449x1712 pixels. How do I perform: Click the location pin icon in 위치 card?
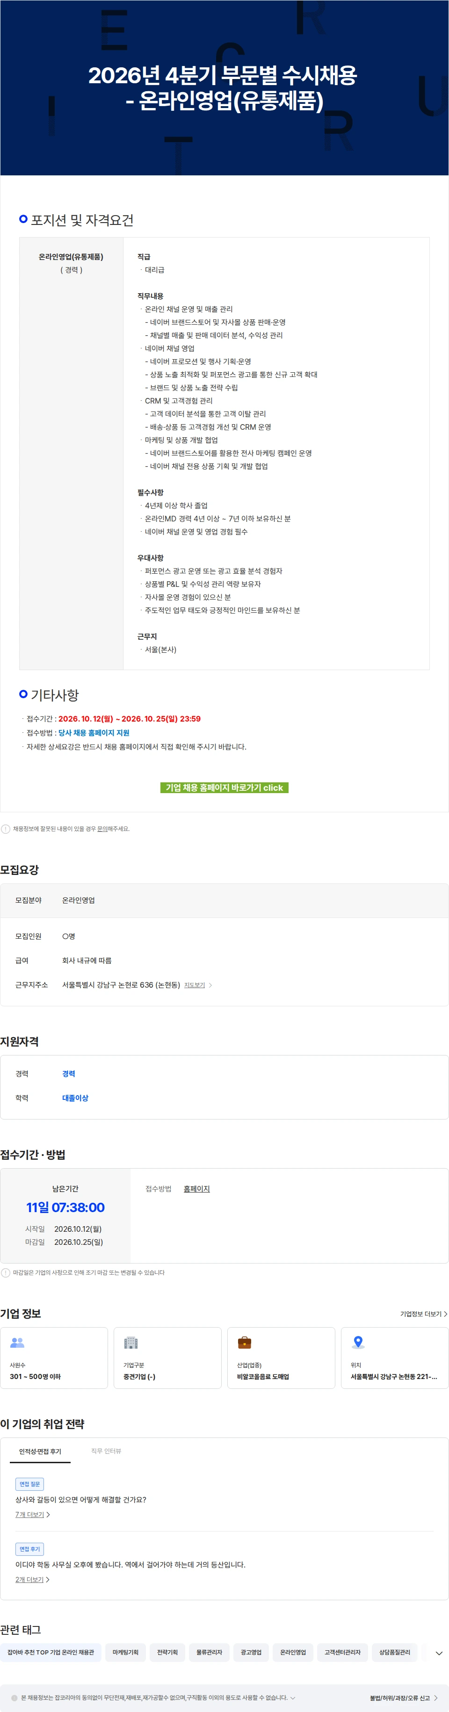point(358,1343)
